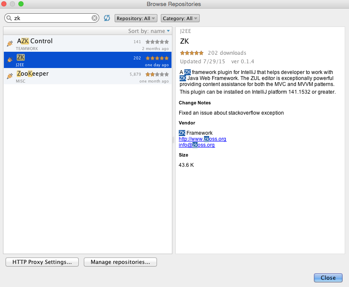This screenshot has height=287, width=349.
Task: Select the ZK plugin row
Action: pos(88,60)
